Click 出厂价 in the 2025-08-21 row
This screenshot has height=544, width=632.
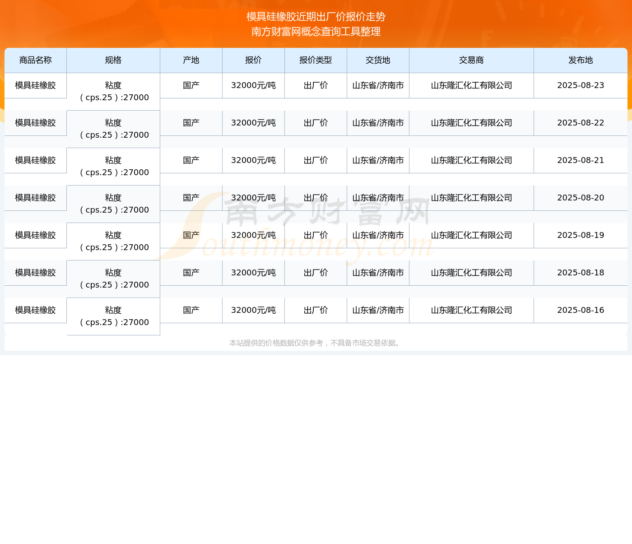tap(316, 160)
